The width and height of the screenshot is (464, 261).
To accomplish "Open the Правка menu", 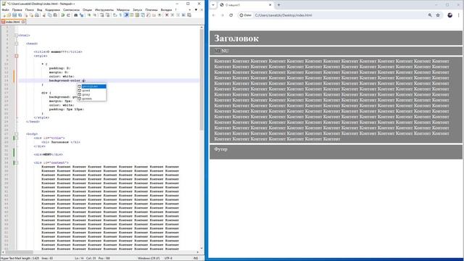I will (17, 9).
